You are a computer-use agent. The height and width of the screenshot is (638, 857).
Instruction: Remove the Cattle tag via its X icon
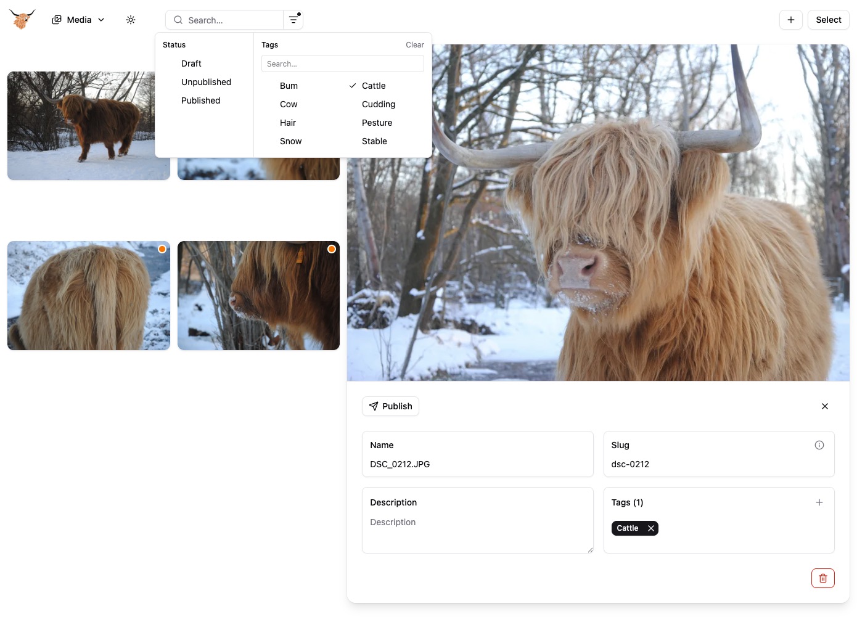pos(650,528)
